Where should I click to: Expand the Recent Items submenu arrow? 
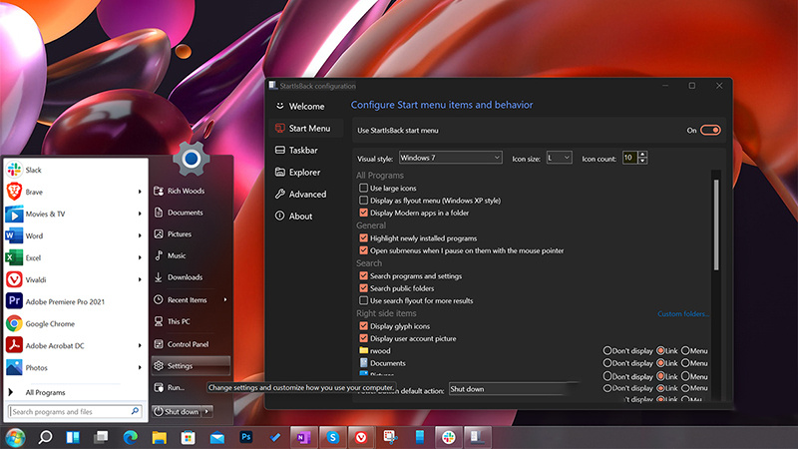225,300
